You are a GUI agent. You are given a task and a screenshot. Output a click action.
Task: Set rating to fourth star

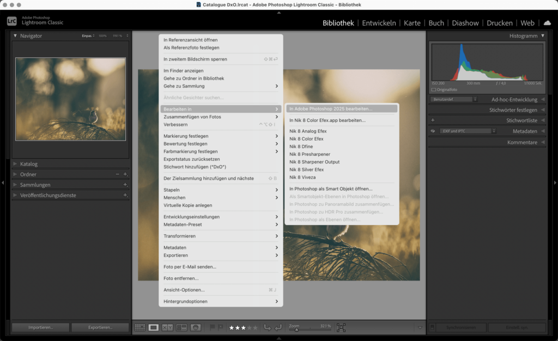tap(249, 328)
